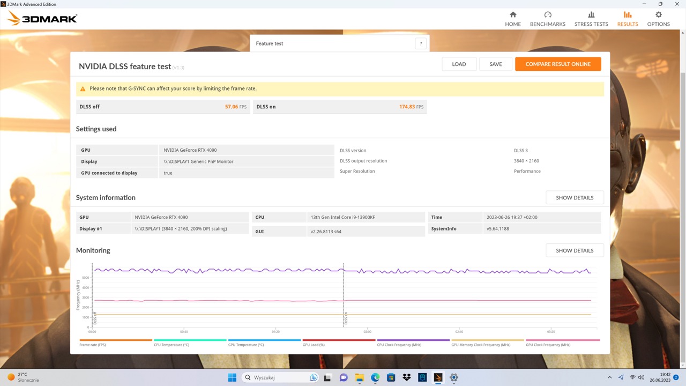Click the 3DMark logo in the header
686x386 pixels.
click(x=42, y=19)
